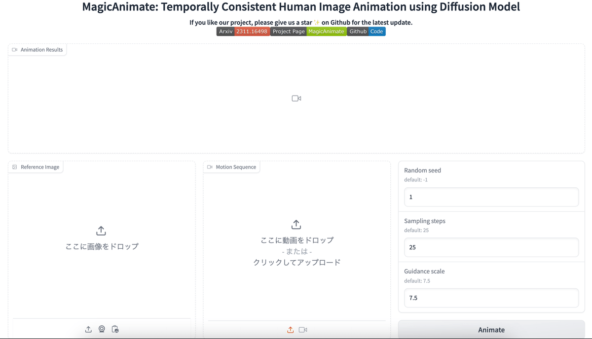Click the centered video placeholder icon in Animation Results
Screen dimensions: 592x339
coord(296,98)
